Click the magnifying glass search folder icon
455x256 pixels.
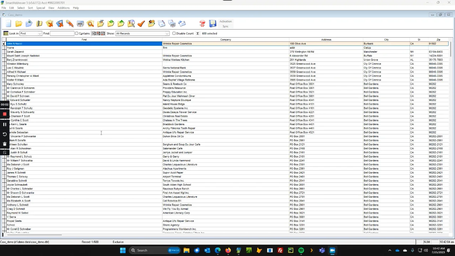tap(90, 24)
